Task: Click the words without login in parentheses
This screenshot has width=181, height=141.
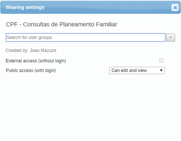Action: 52,61
